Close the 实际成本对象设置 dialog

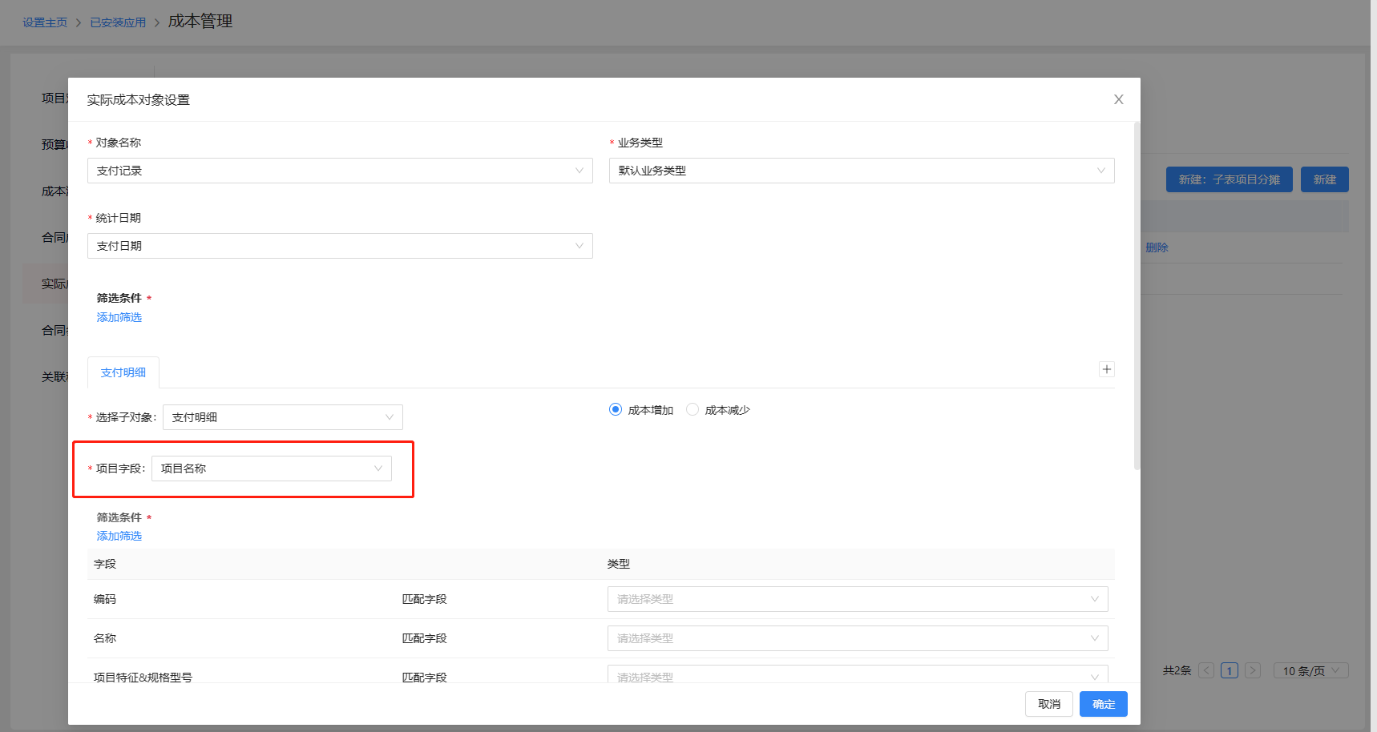(x=1118, y=99)
